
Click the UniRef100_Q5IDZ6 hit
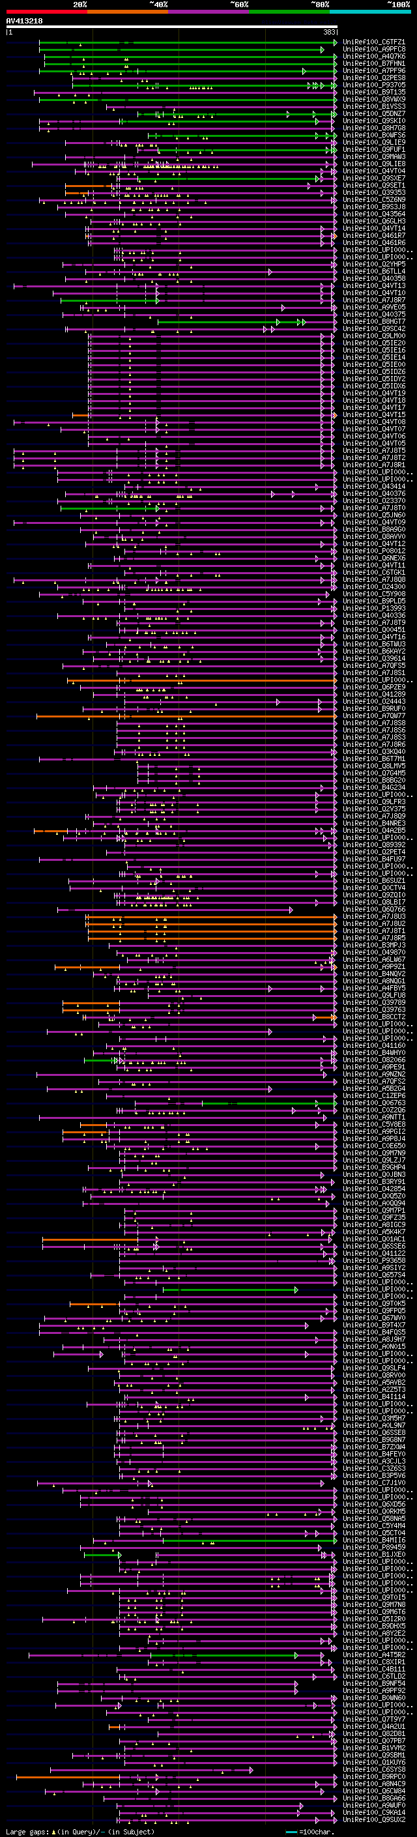pos(374,371)
